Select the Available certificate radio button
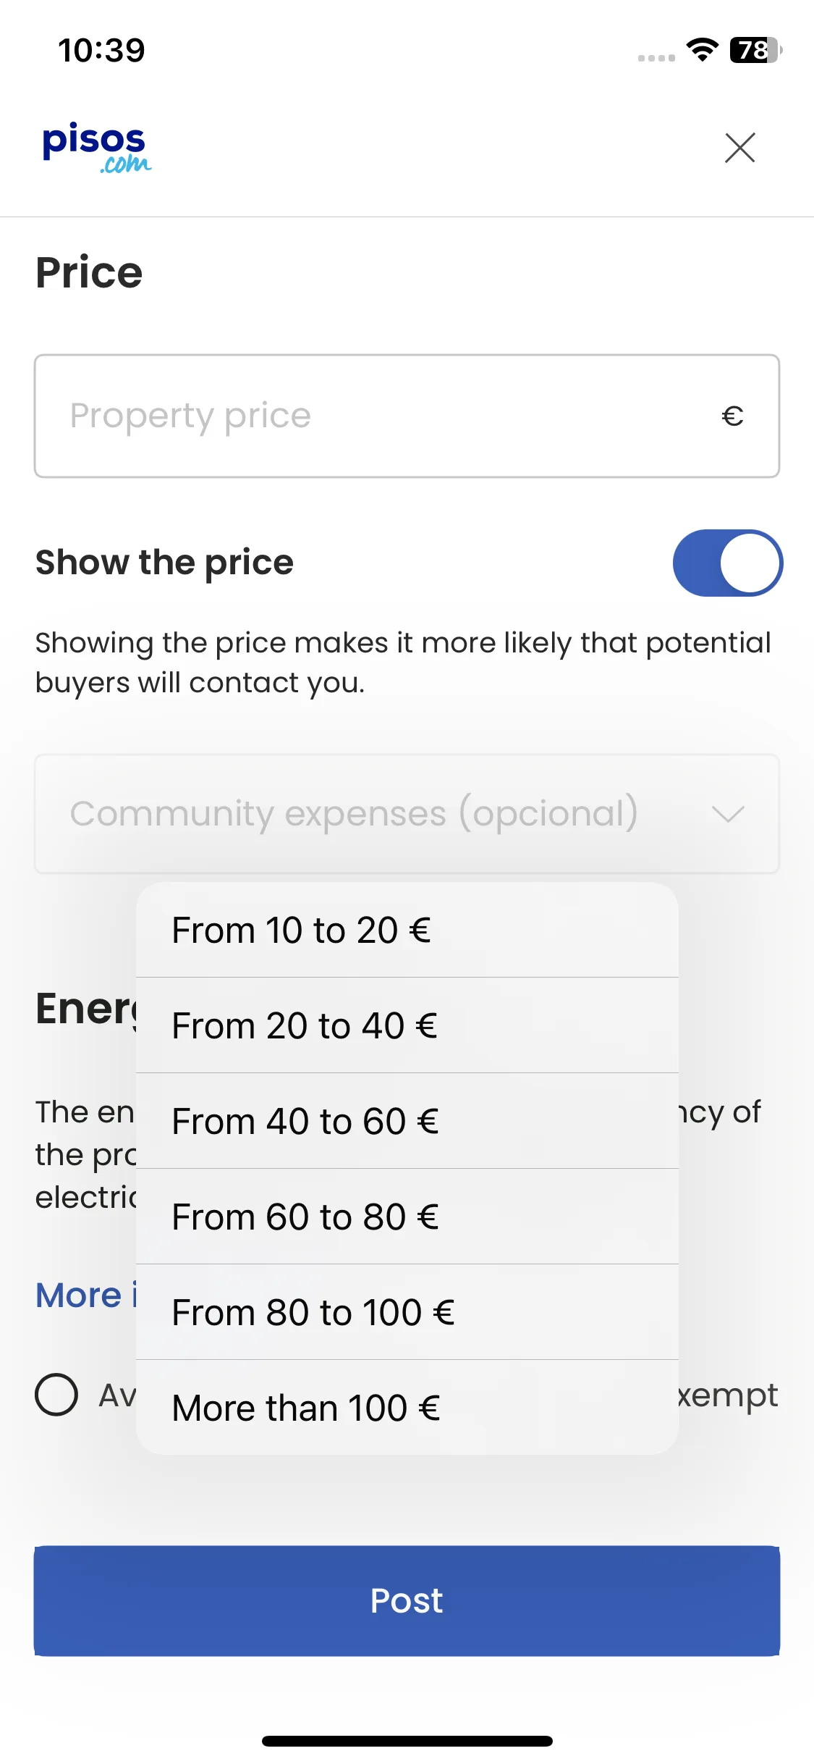The image size is (814, 1764). point(56,1394)
